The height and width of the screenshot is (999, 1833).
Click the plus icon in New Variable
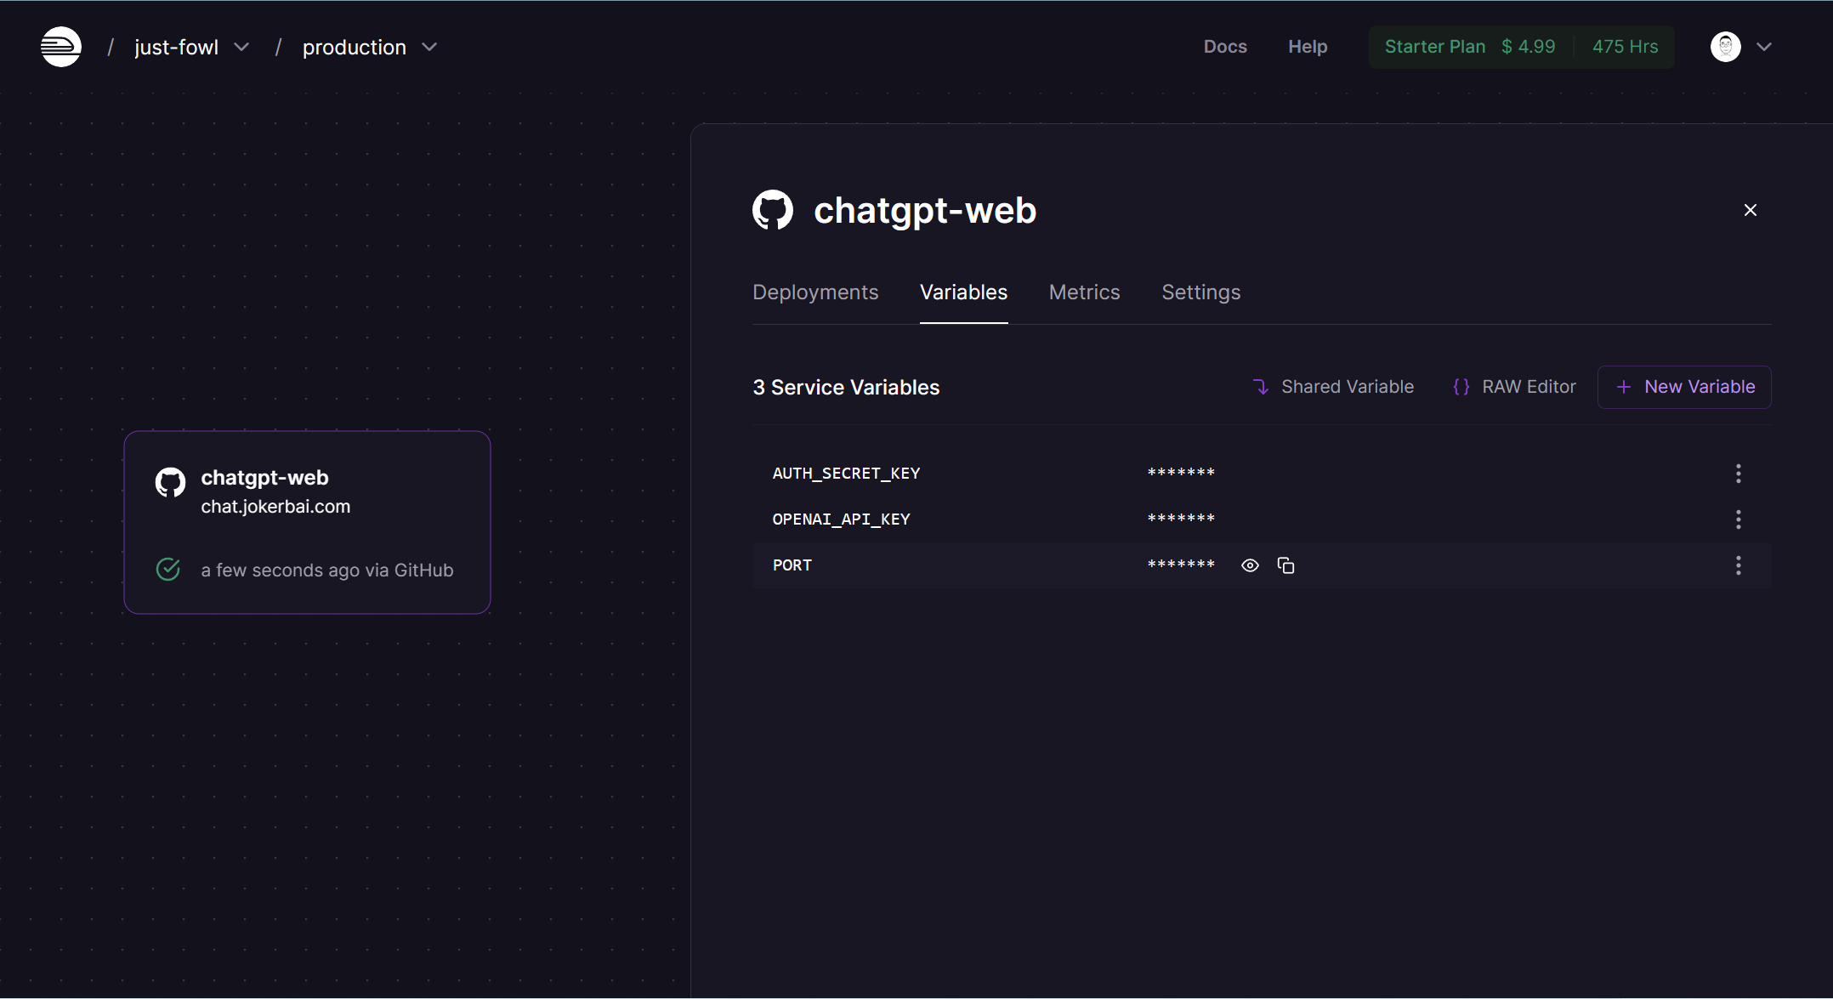pyautogui.click(x=1624, y=387)
